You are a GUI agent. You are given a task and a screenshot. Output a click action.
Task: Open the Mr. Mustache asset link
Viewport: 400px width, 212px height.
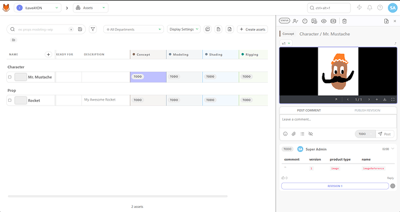40,77
